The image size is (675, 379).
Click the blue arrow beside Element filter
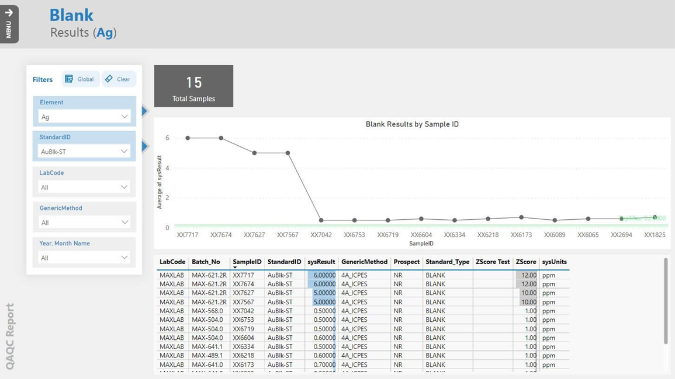pos(144,110)
